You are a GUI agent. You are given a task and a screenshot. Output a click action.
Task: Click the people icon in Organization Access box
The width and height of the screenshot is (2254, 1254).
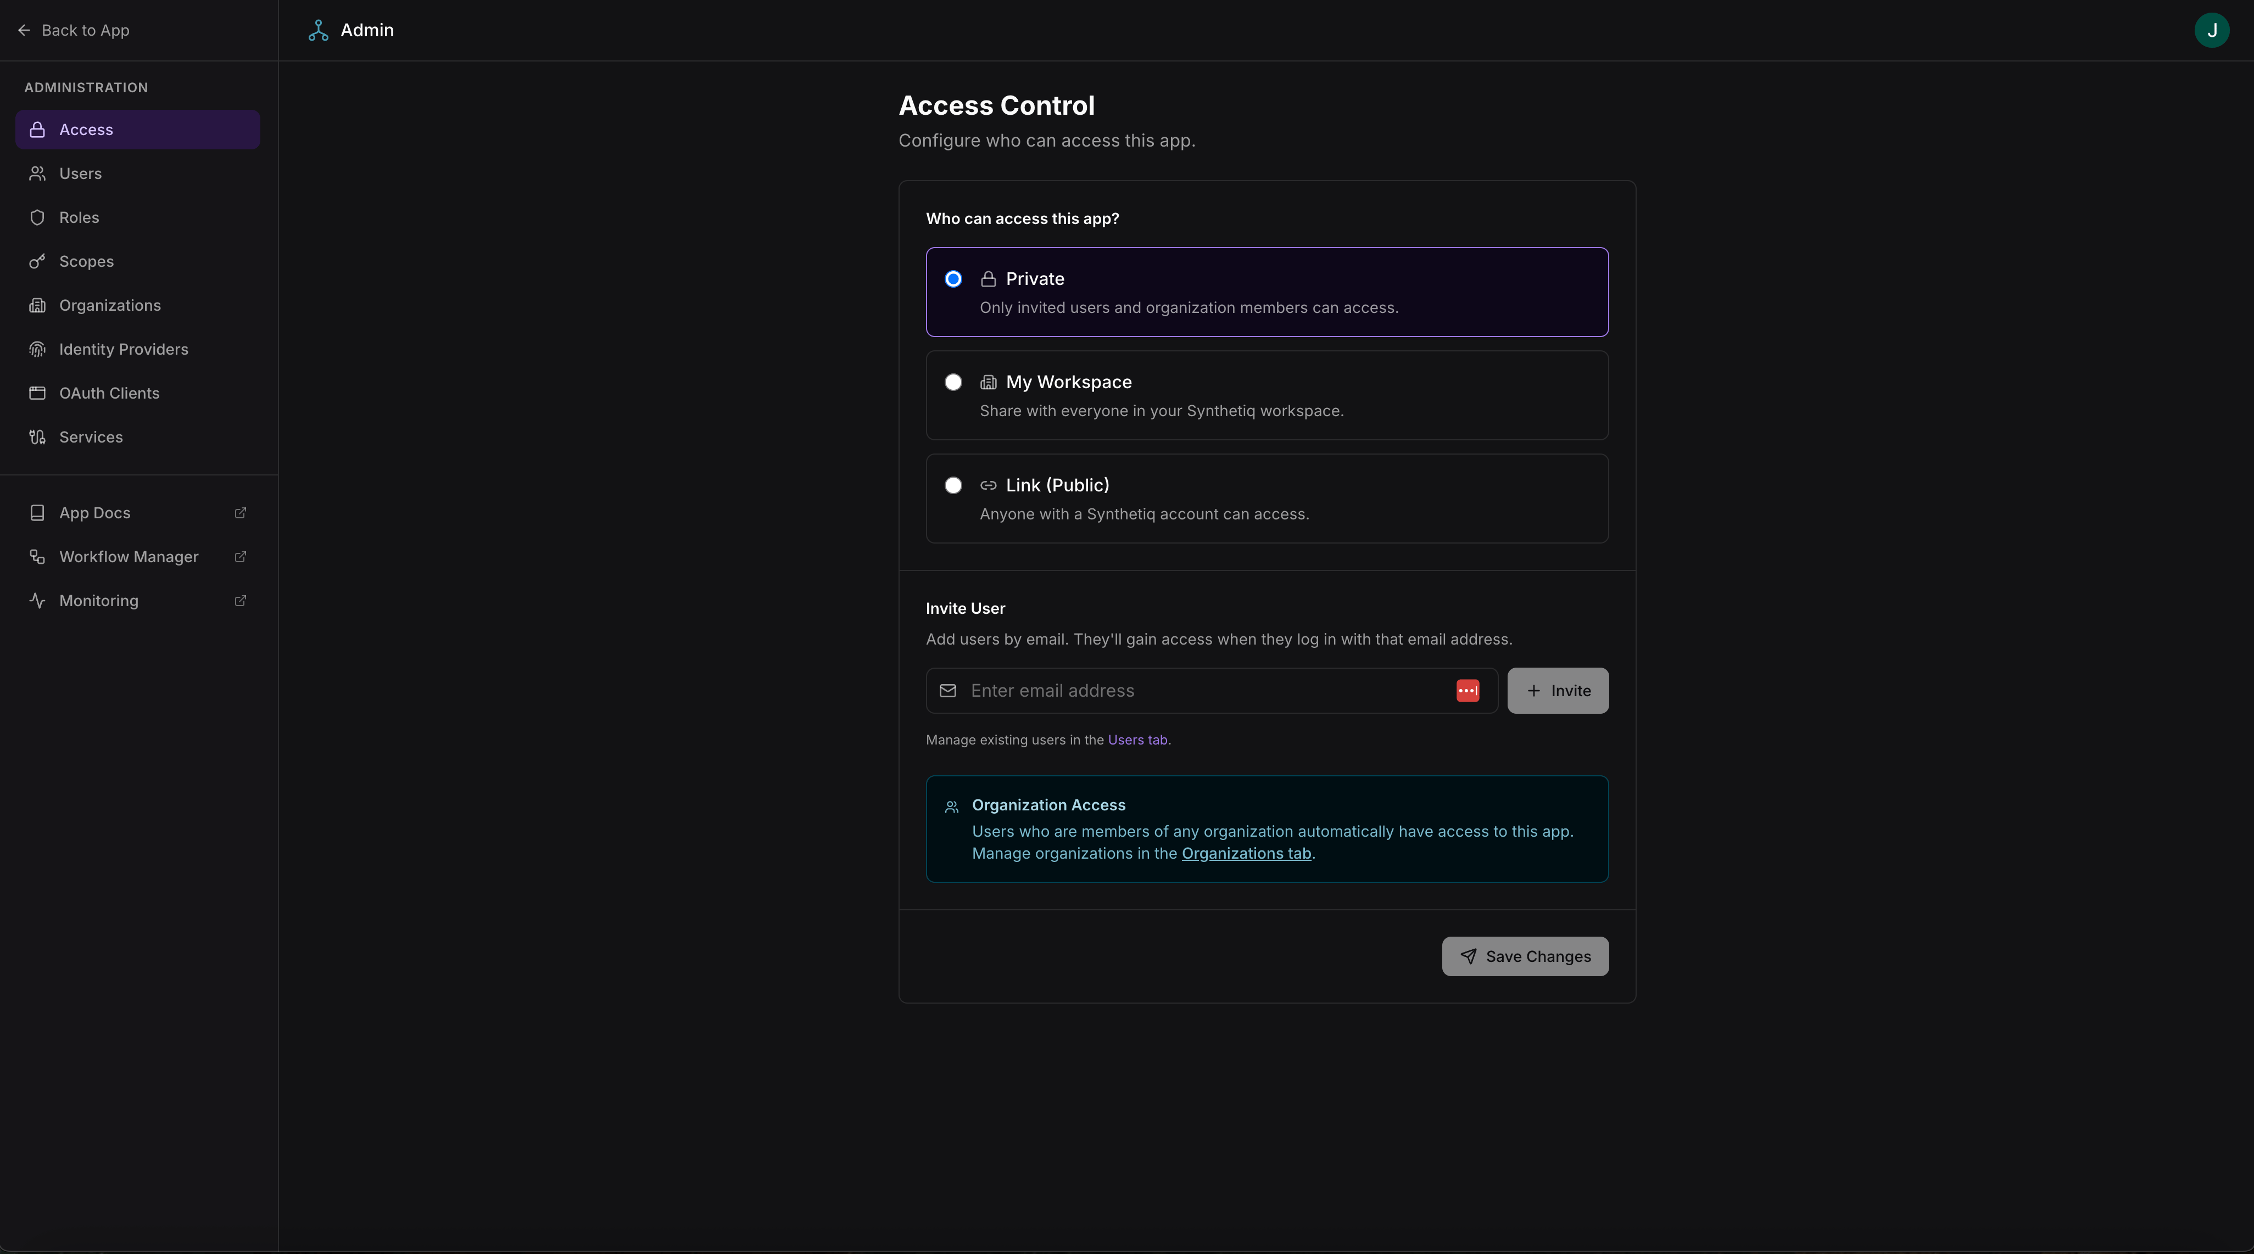(951, 807)
